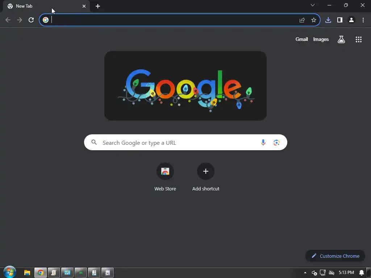Screen dimensions: 371x278
Task: Open Chrome's three-dot menu
Action: pos(363,20)
